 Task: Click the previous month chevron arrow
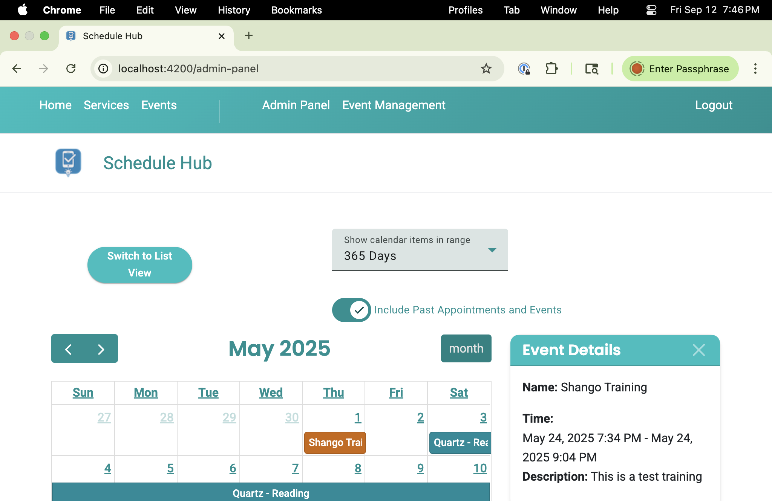[x=69, y=348]
